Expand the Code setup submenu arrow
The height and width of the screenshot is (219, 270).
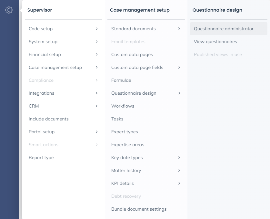(x=96, y=29)
